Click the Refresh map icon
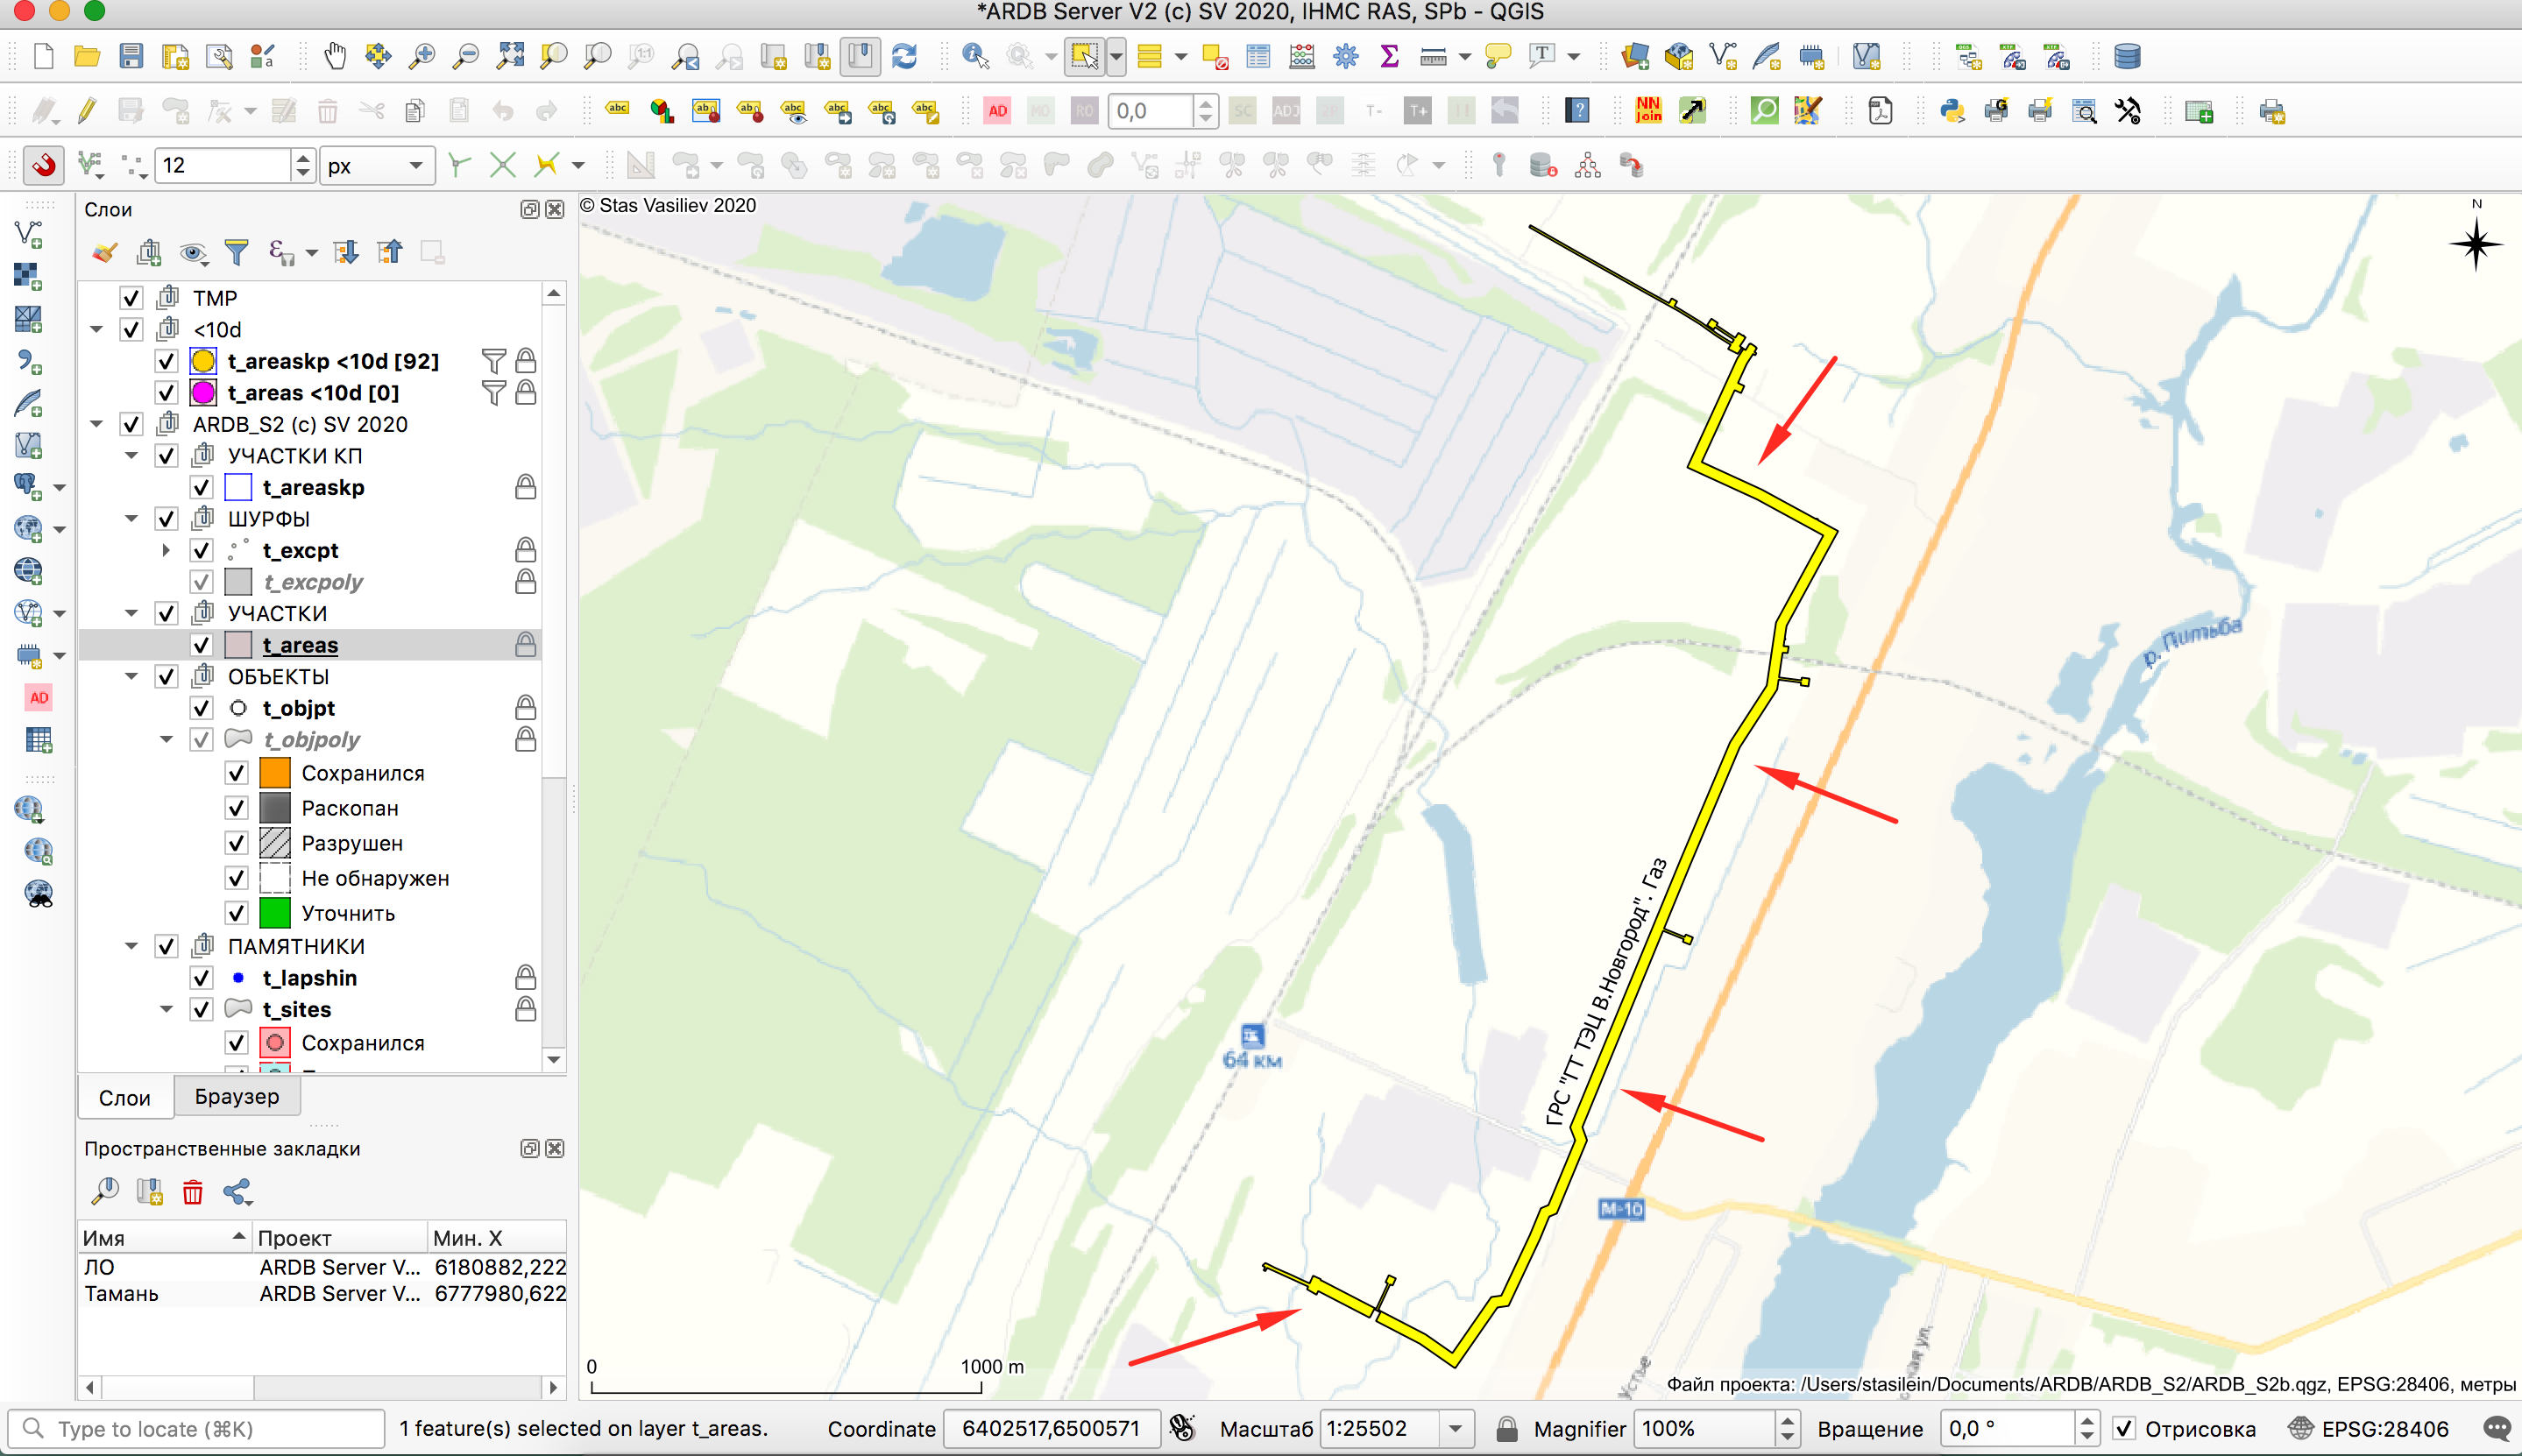 pos(904,56)
